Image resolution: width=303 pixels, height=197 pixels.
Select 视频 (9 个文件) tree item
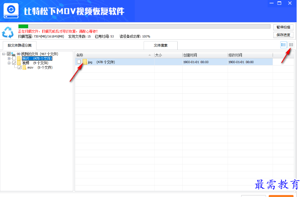35,63
